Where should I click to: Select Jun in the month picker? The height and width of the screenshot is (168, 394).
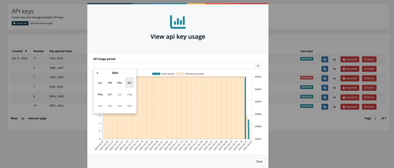[x=110, y=94]
